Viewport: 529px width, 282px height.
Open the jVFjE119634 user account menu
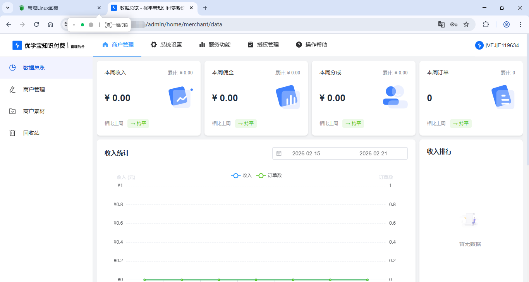497,45
